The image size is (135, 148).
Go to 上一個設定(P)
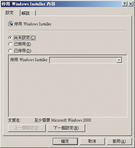[x=27, y=128]
